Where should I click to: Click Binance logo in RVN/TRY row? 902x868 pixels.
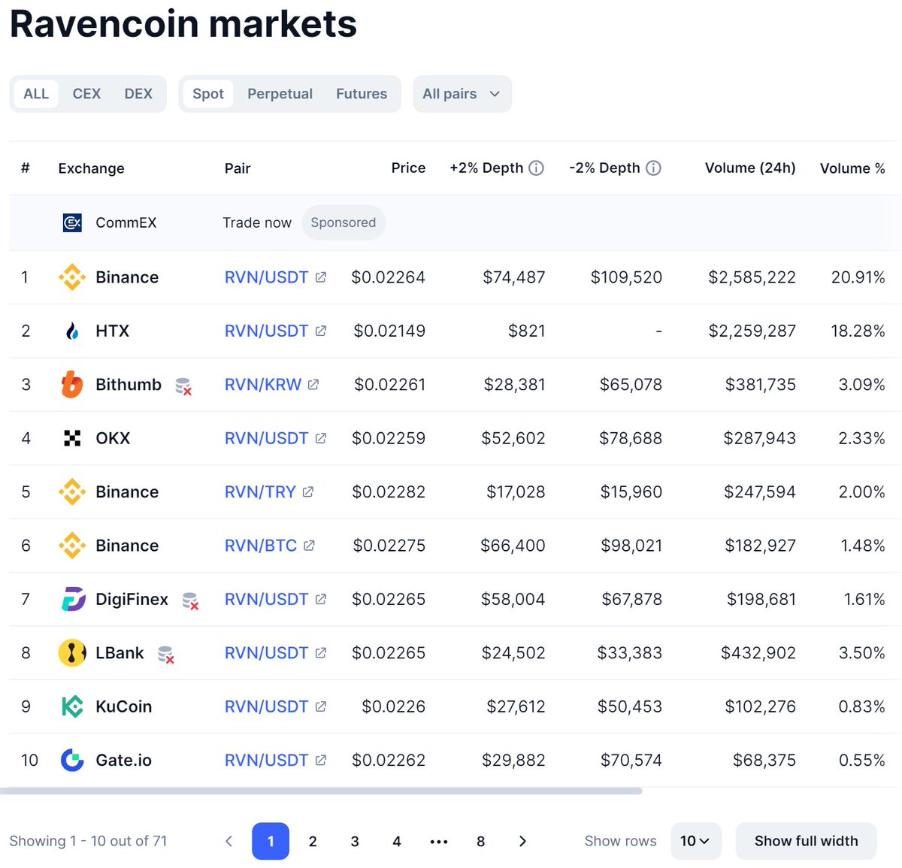coord(72,492)
